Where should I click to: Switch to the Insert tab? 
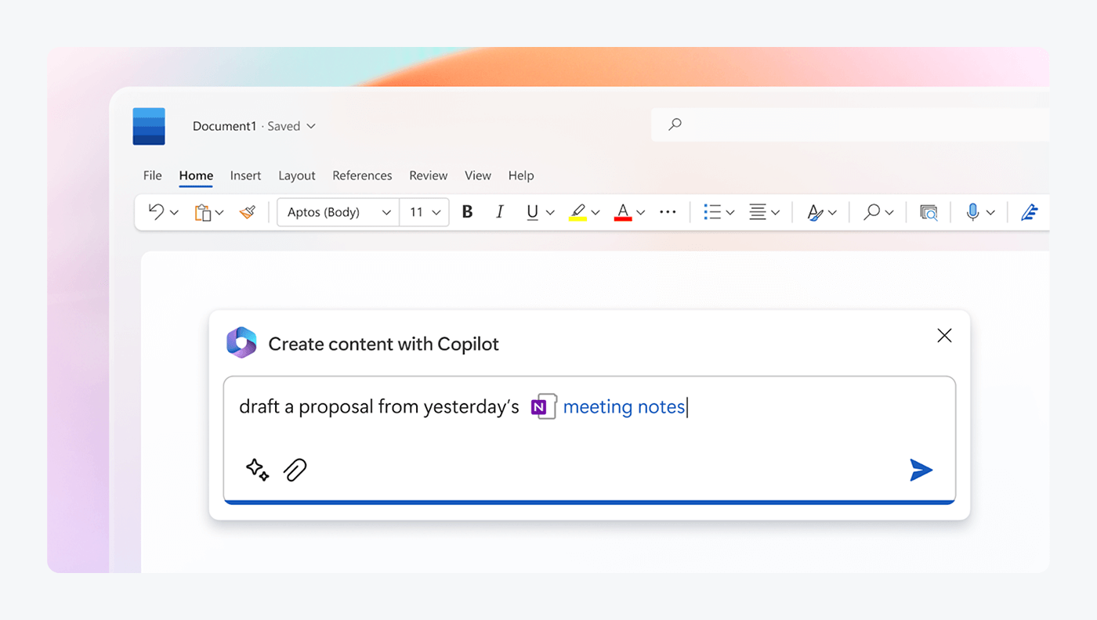point(245,175)
